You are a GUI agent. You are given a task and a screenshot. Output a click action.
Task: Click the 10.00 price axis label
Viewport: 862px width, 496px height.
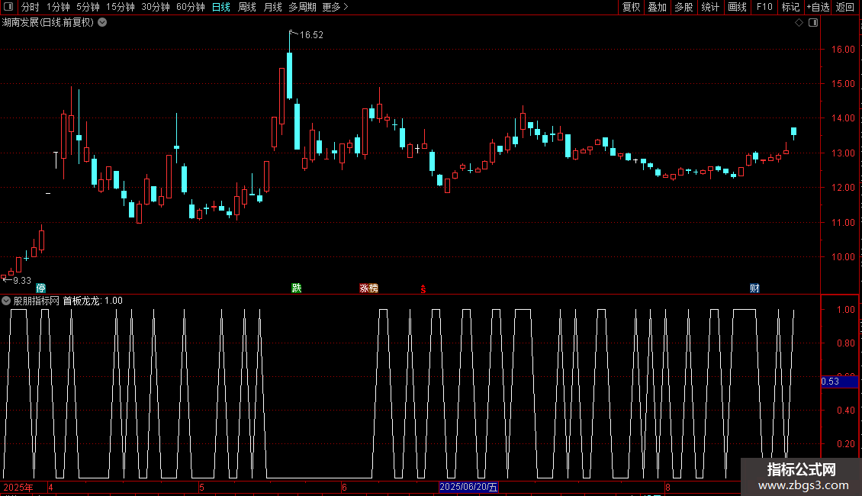tap(843, 257)
